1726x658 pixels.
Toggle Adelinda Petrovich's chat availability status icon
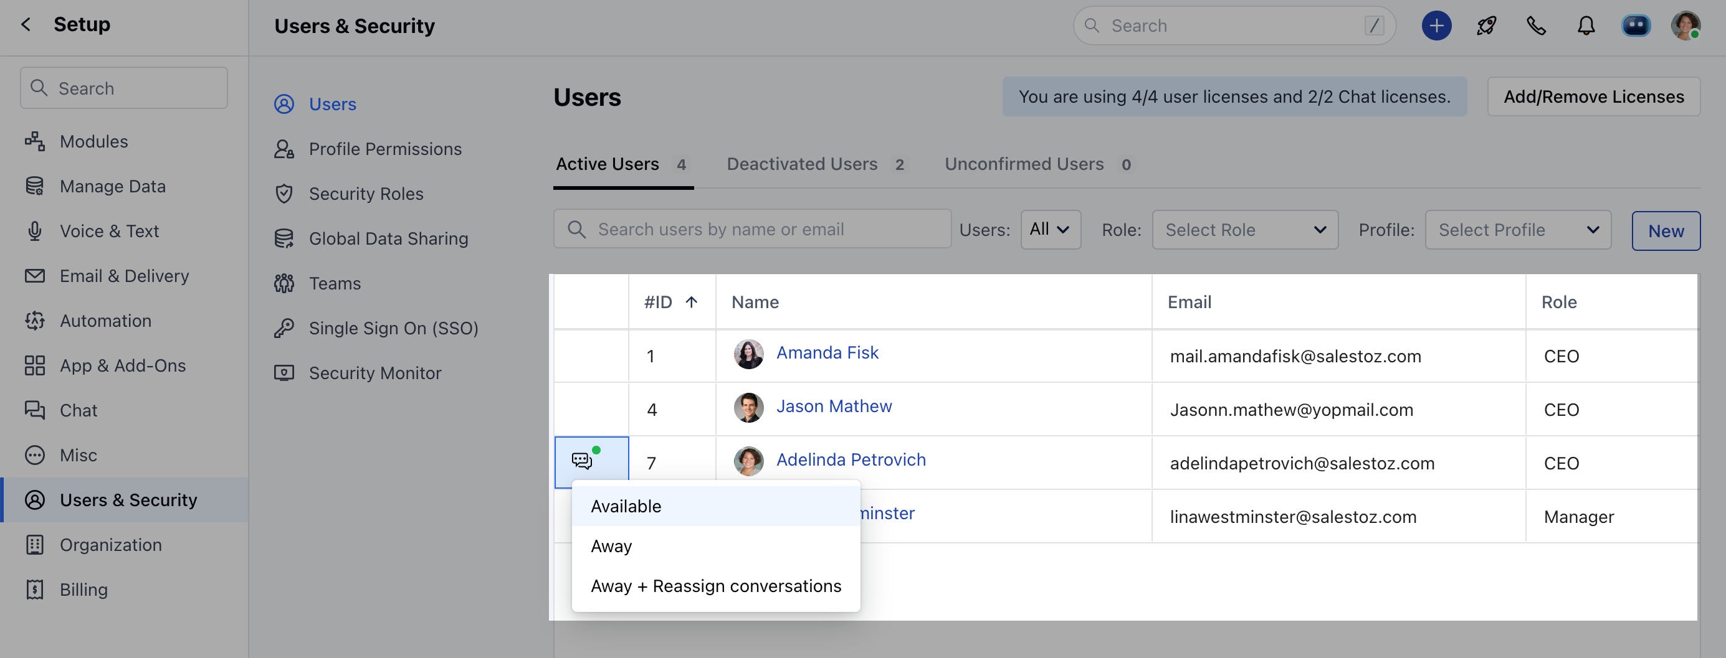click(x=581, y=460)
